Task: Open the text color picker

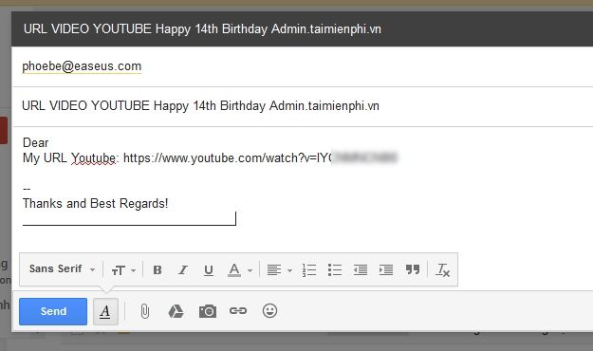Action: (x=240, y=270)
